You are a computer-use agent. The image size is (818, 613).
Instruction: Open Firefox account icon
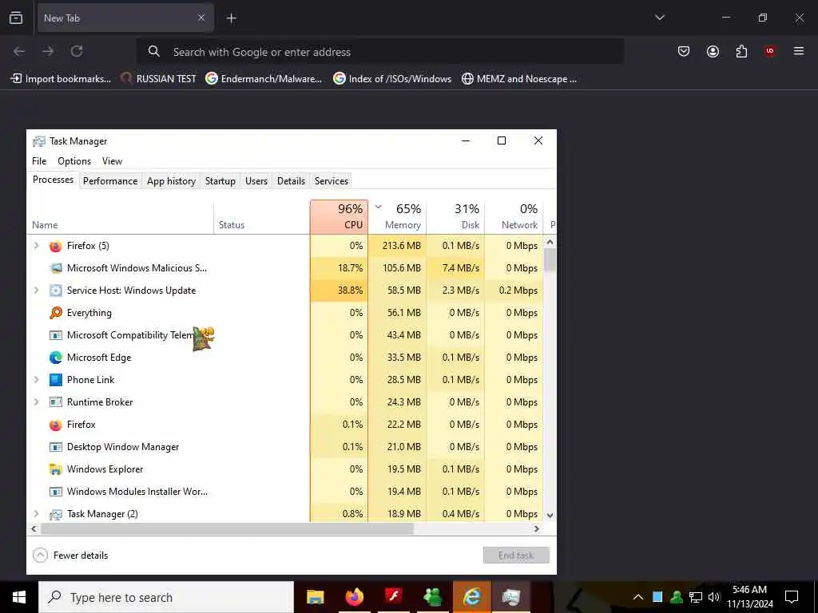713,51
